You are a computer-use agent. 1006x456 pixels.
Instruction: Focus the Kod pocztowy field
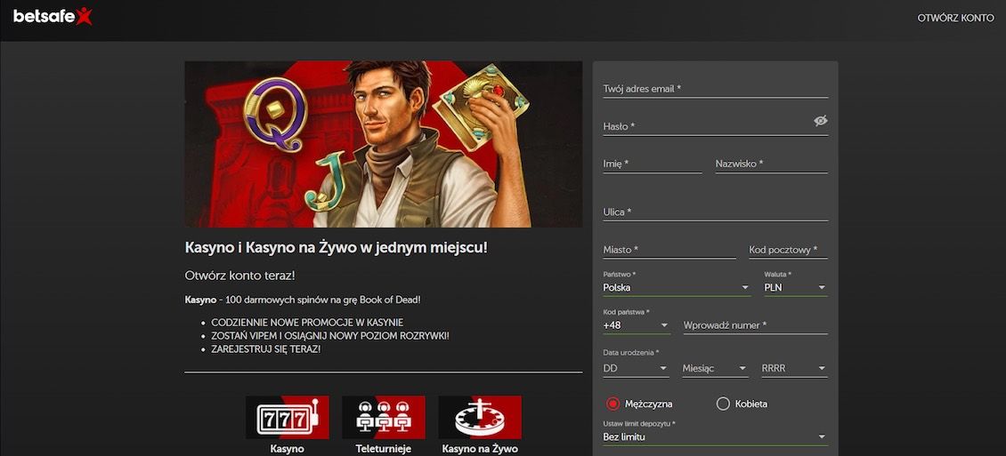789,249
